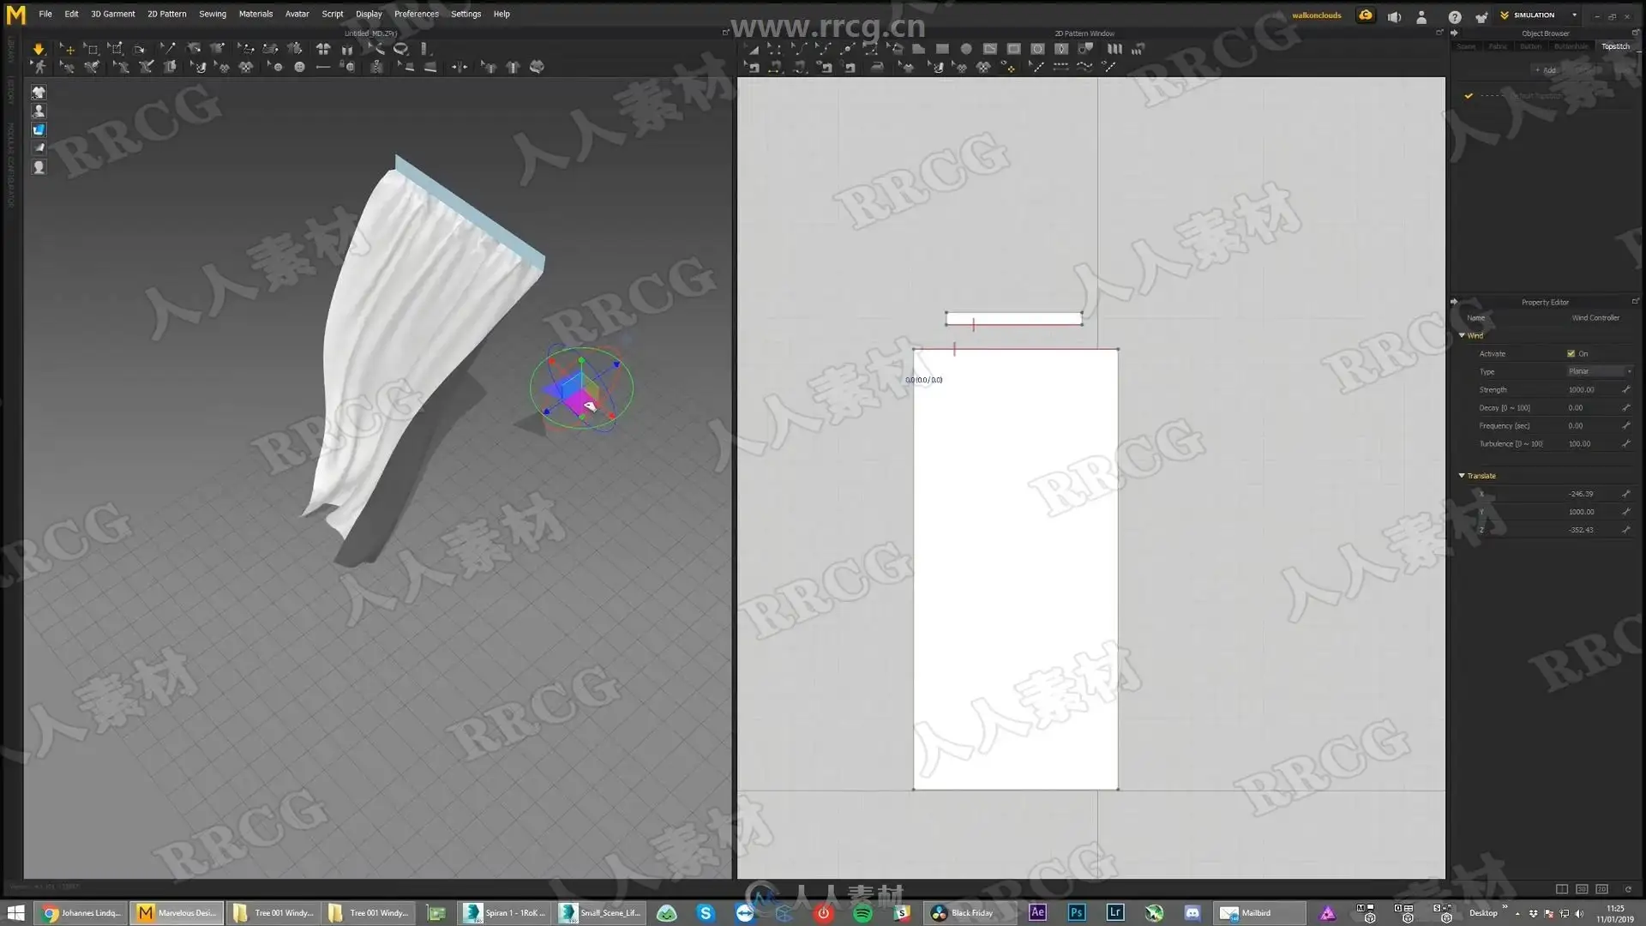Screen dimensions: 1646x926
Task: Open the SIMULATION mode selector
Action: [x=1541, y=15]
